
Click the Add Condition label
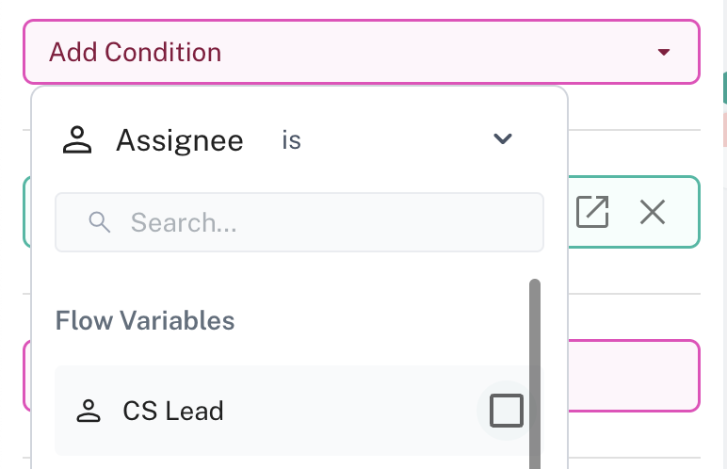pos(136,52)
